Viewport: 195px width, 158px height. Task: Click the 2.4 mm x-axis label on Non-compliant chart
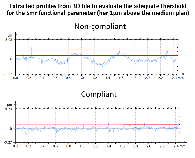[x=178, y=78]
